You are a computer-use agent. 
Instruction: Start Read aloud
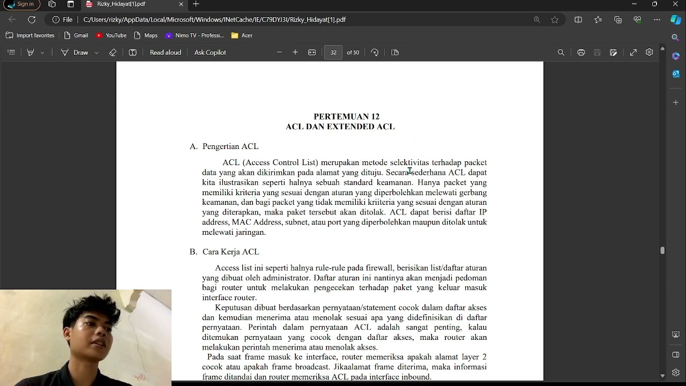point(165,53)
